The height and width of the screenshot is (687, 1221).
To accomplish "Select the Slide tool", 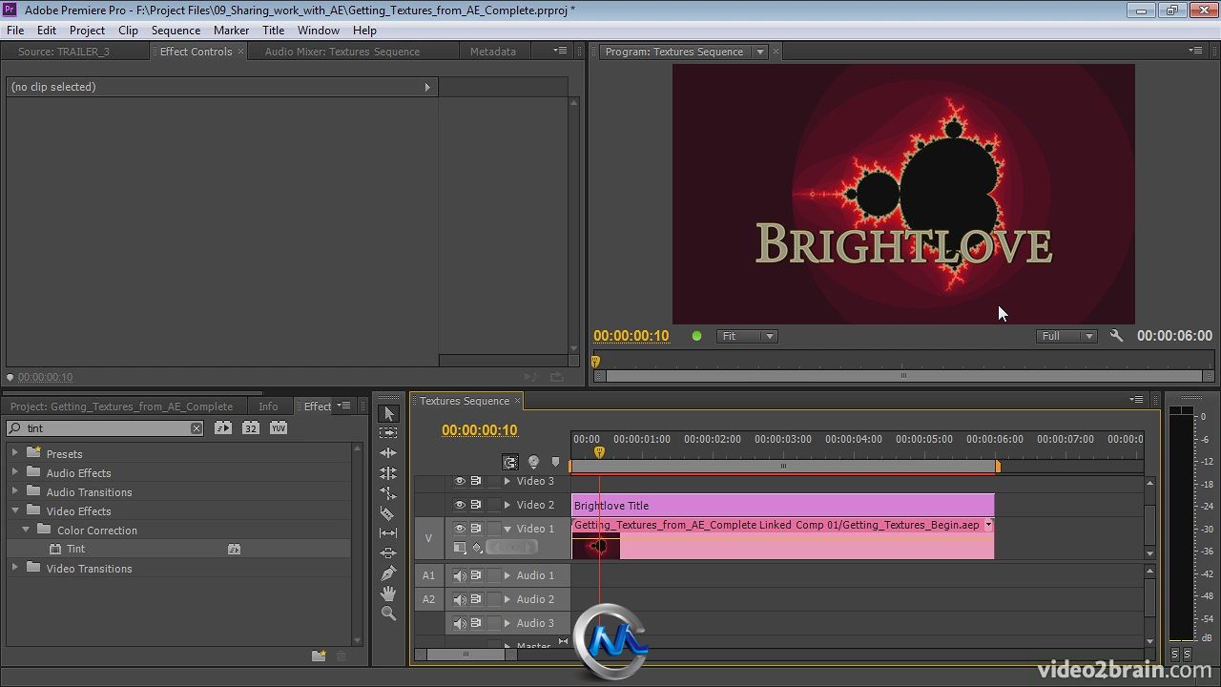I will (x=388, y=553).
